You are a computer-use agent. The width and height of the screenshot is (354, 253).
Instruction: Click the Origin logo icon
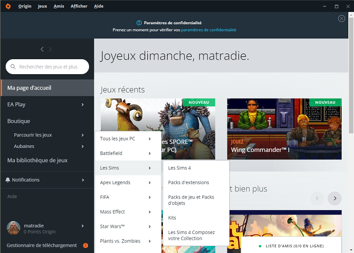[x=8, y=6]
